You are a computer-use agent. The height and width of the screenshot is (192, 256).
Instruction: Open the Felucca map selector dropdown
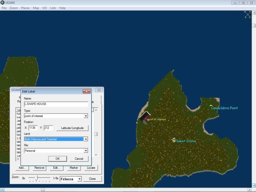(x=79, y=179)
